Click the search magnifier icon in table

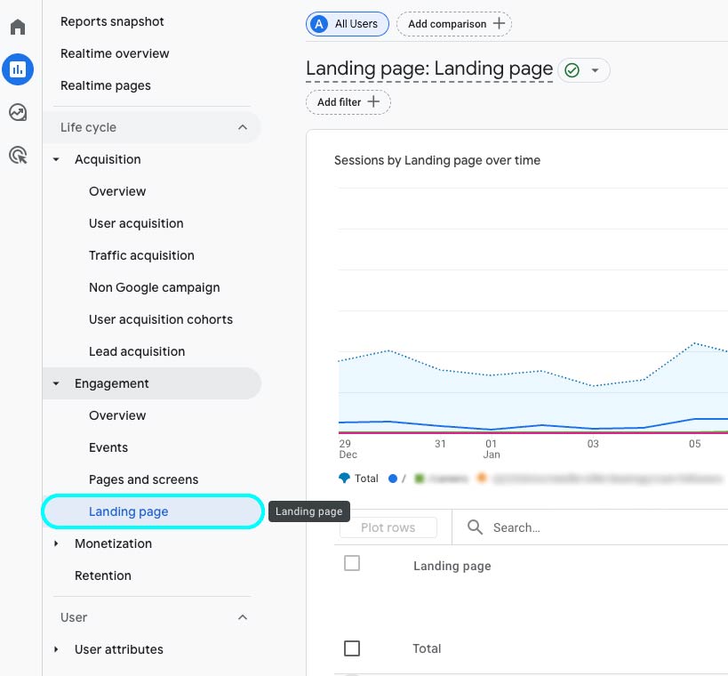(x=476, y=527)
